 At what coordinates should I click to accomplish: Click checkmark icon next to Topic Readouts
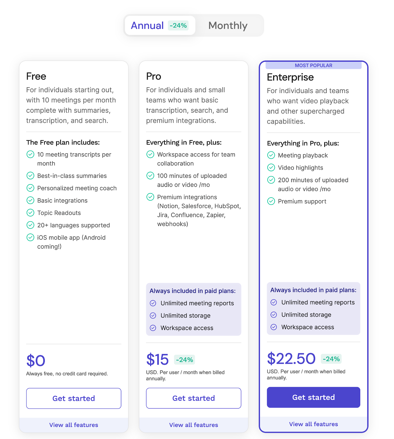pos(30,213)
